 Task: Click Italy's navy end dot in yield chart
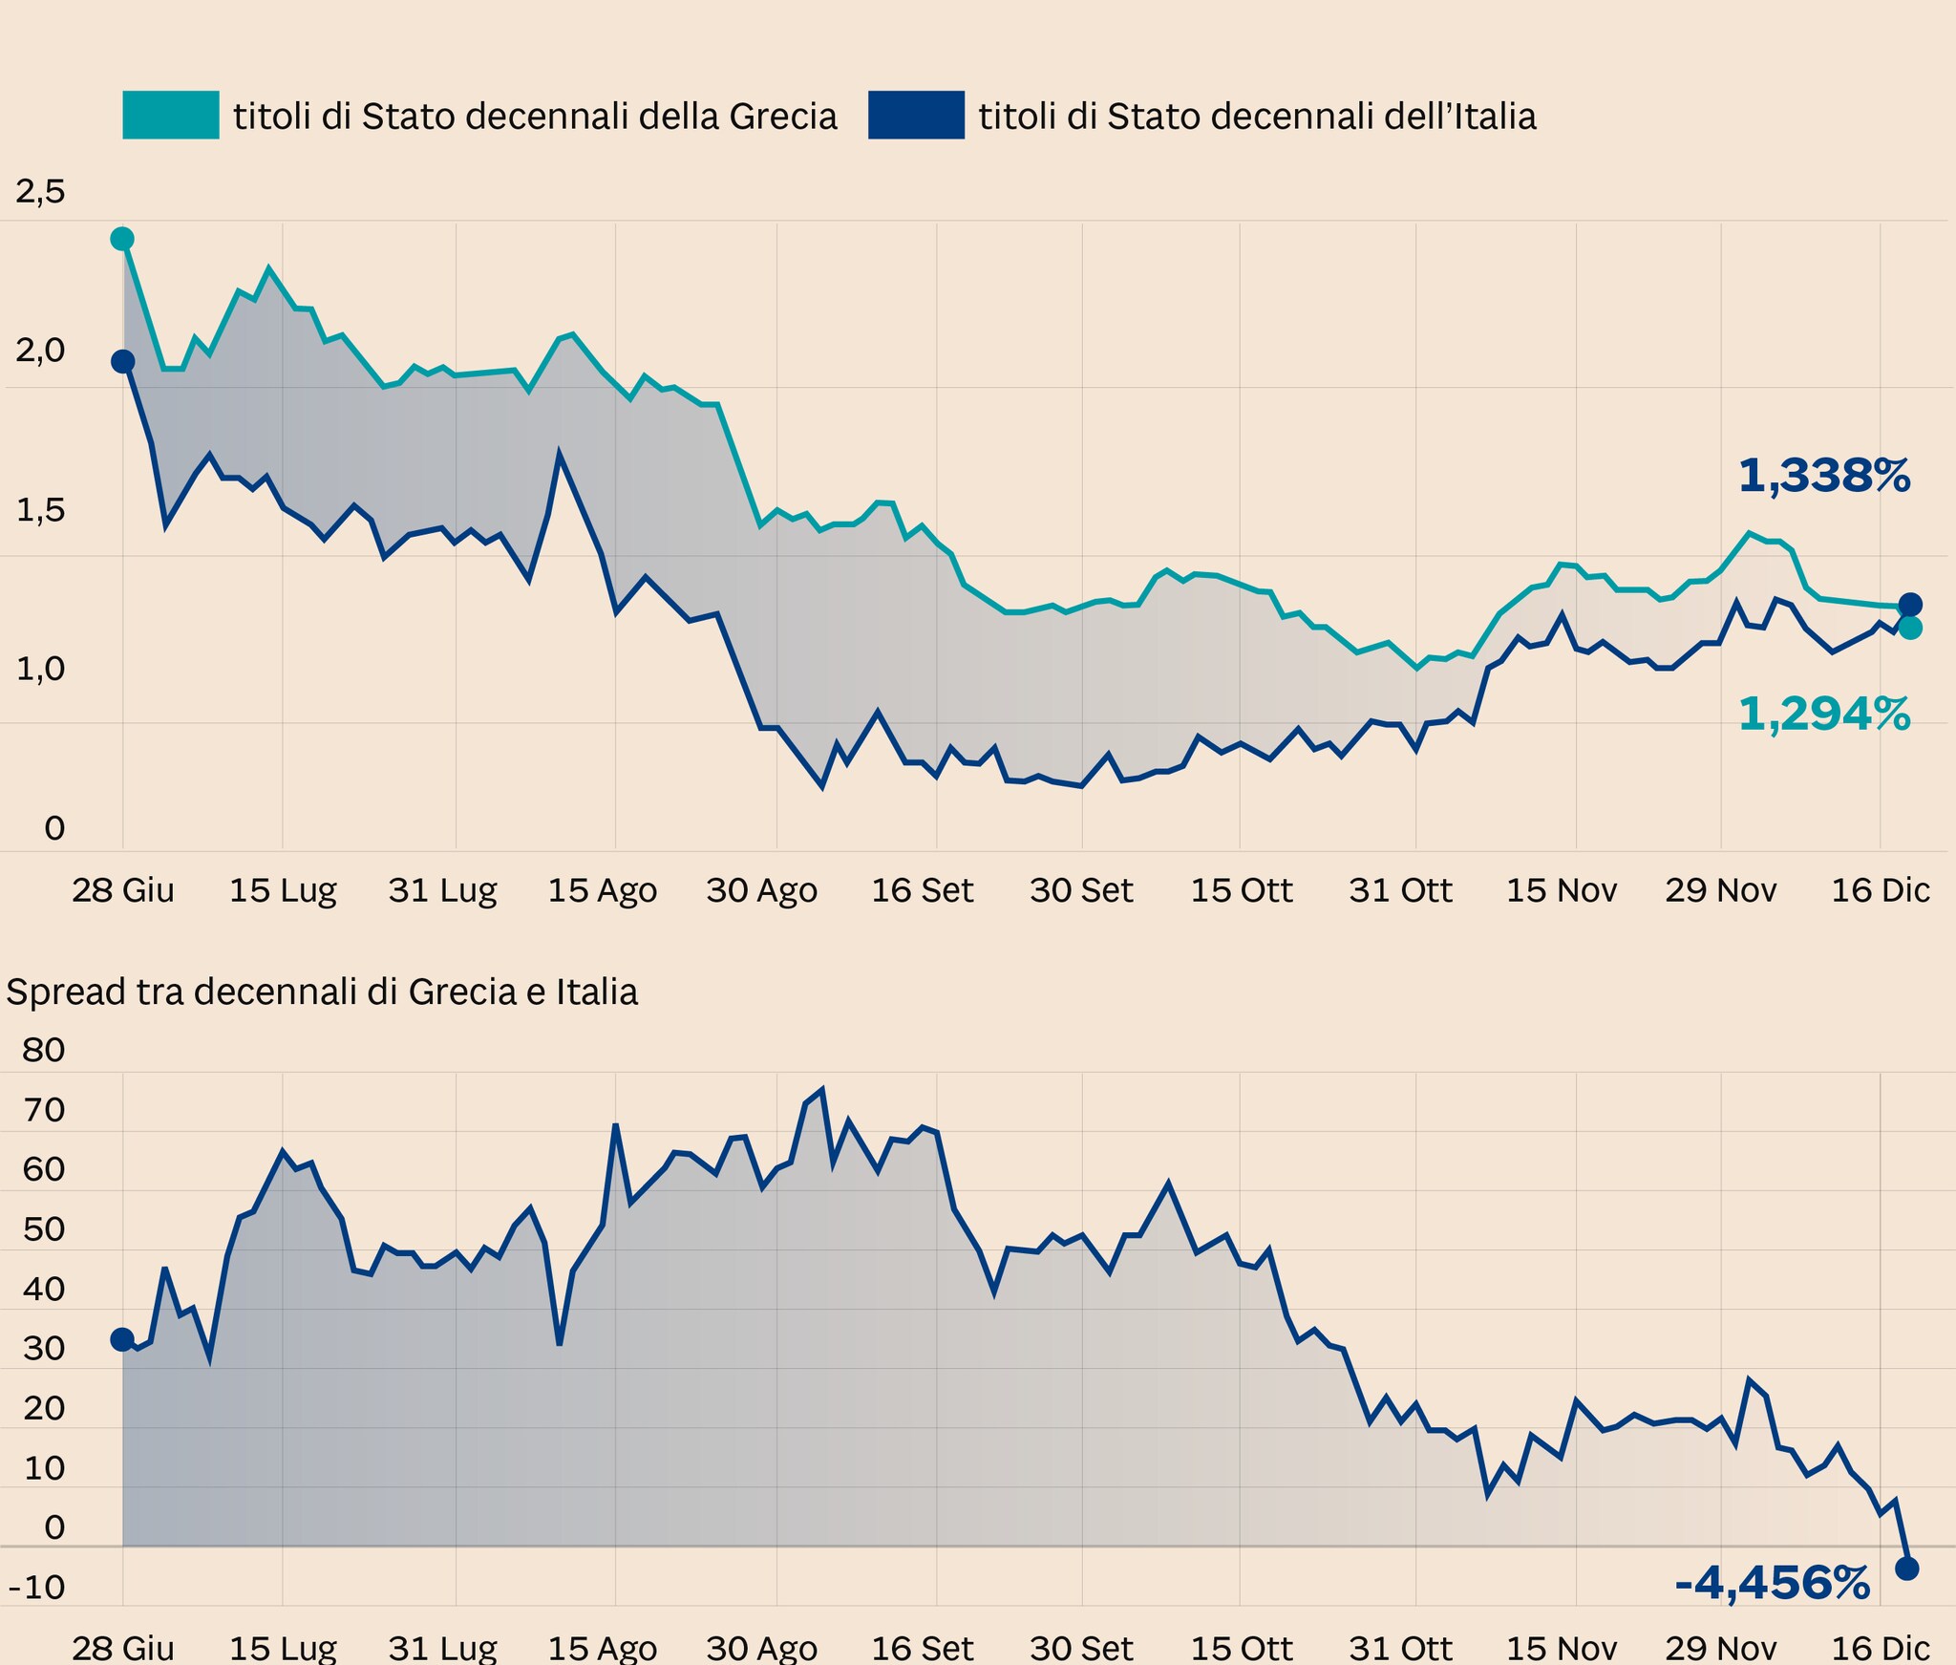[1910, 604]
